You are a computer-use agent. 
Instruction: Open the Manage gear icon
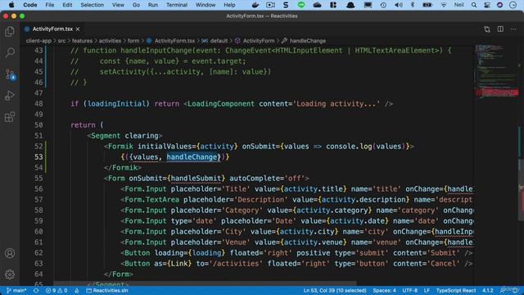[x=10, y=275]
